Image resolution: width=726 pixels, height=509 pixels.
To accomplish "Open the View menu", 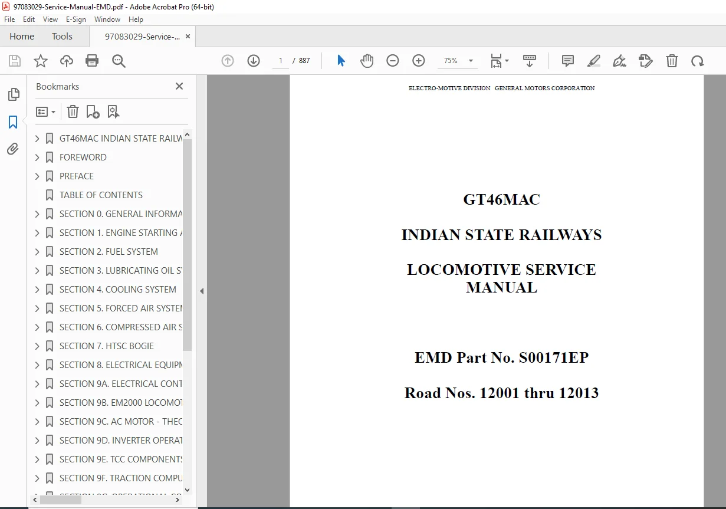I will (x=50, y=19).
